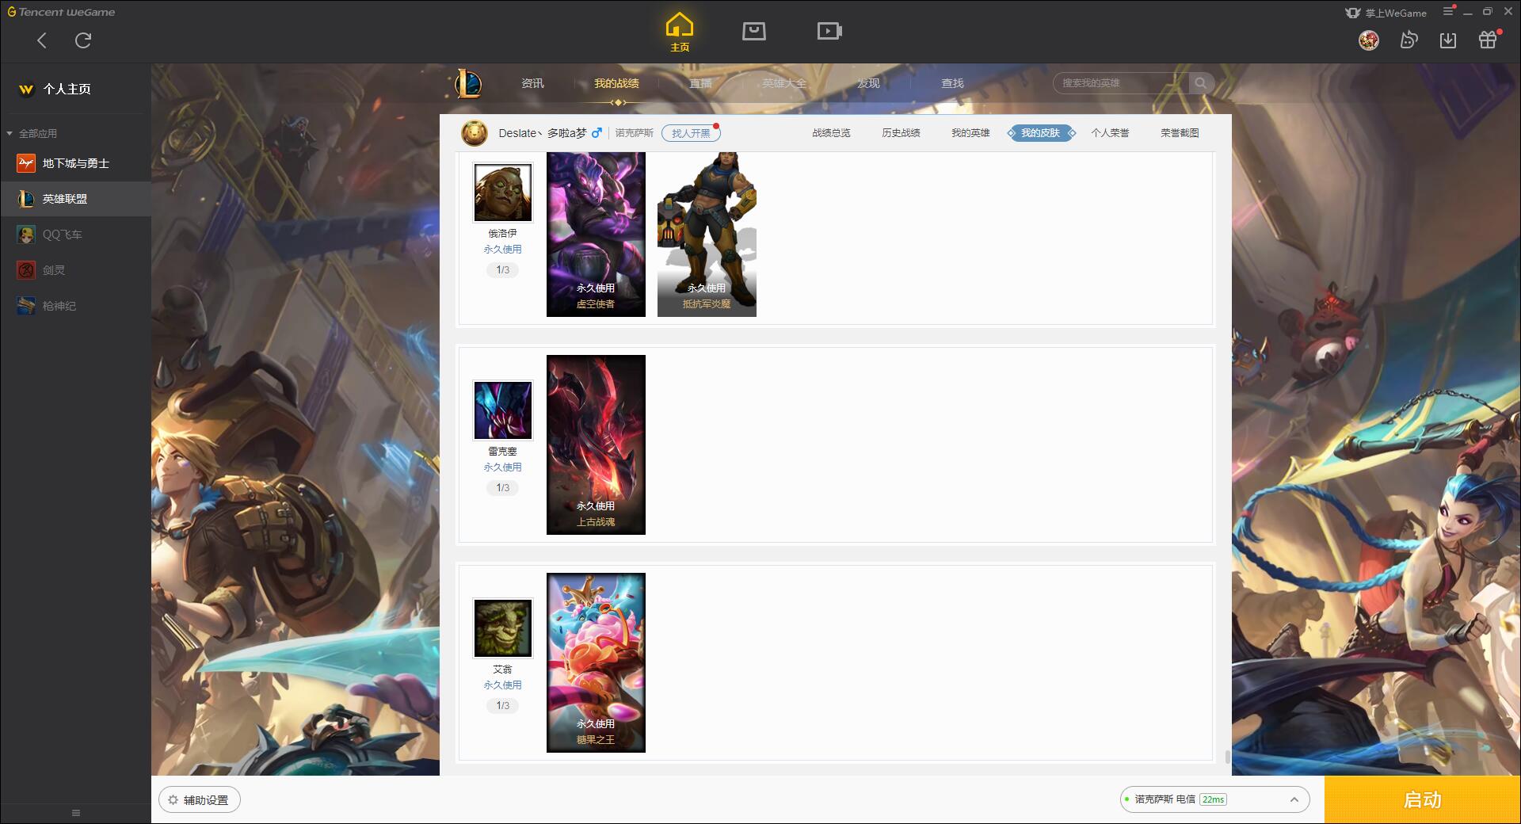Open the 主页 home icon
This screenshot has height=824, width=1521.
(680, 32)
